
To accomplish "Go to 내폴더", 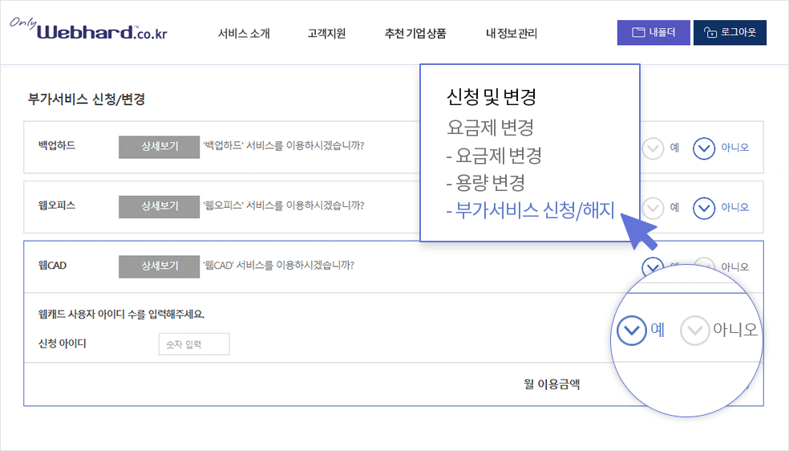I will click(x=653, y=33).
